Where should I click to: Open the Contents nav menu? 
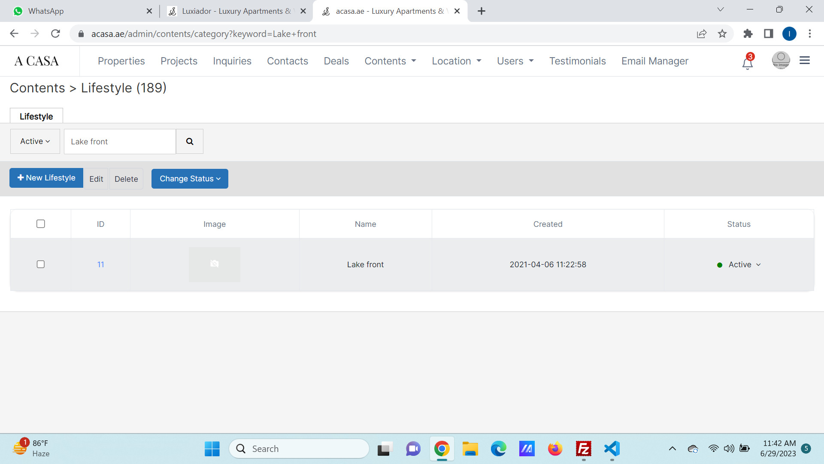(x=390, y=61)
